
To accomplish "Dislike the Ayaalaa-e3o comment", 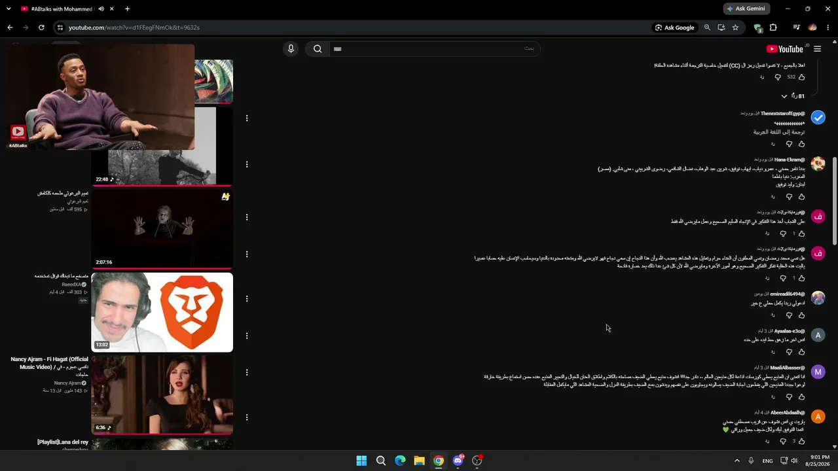I will click(789, 352).
